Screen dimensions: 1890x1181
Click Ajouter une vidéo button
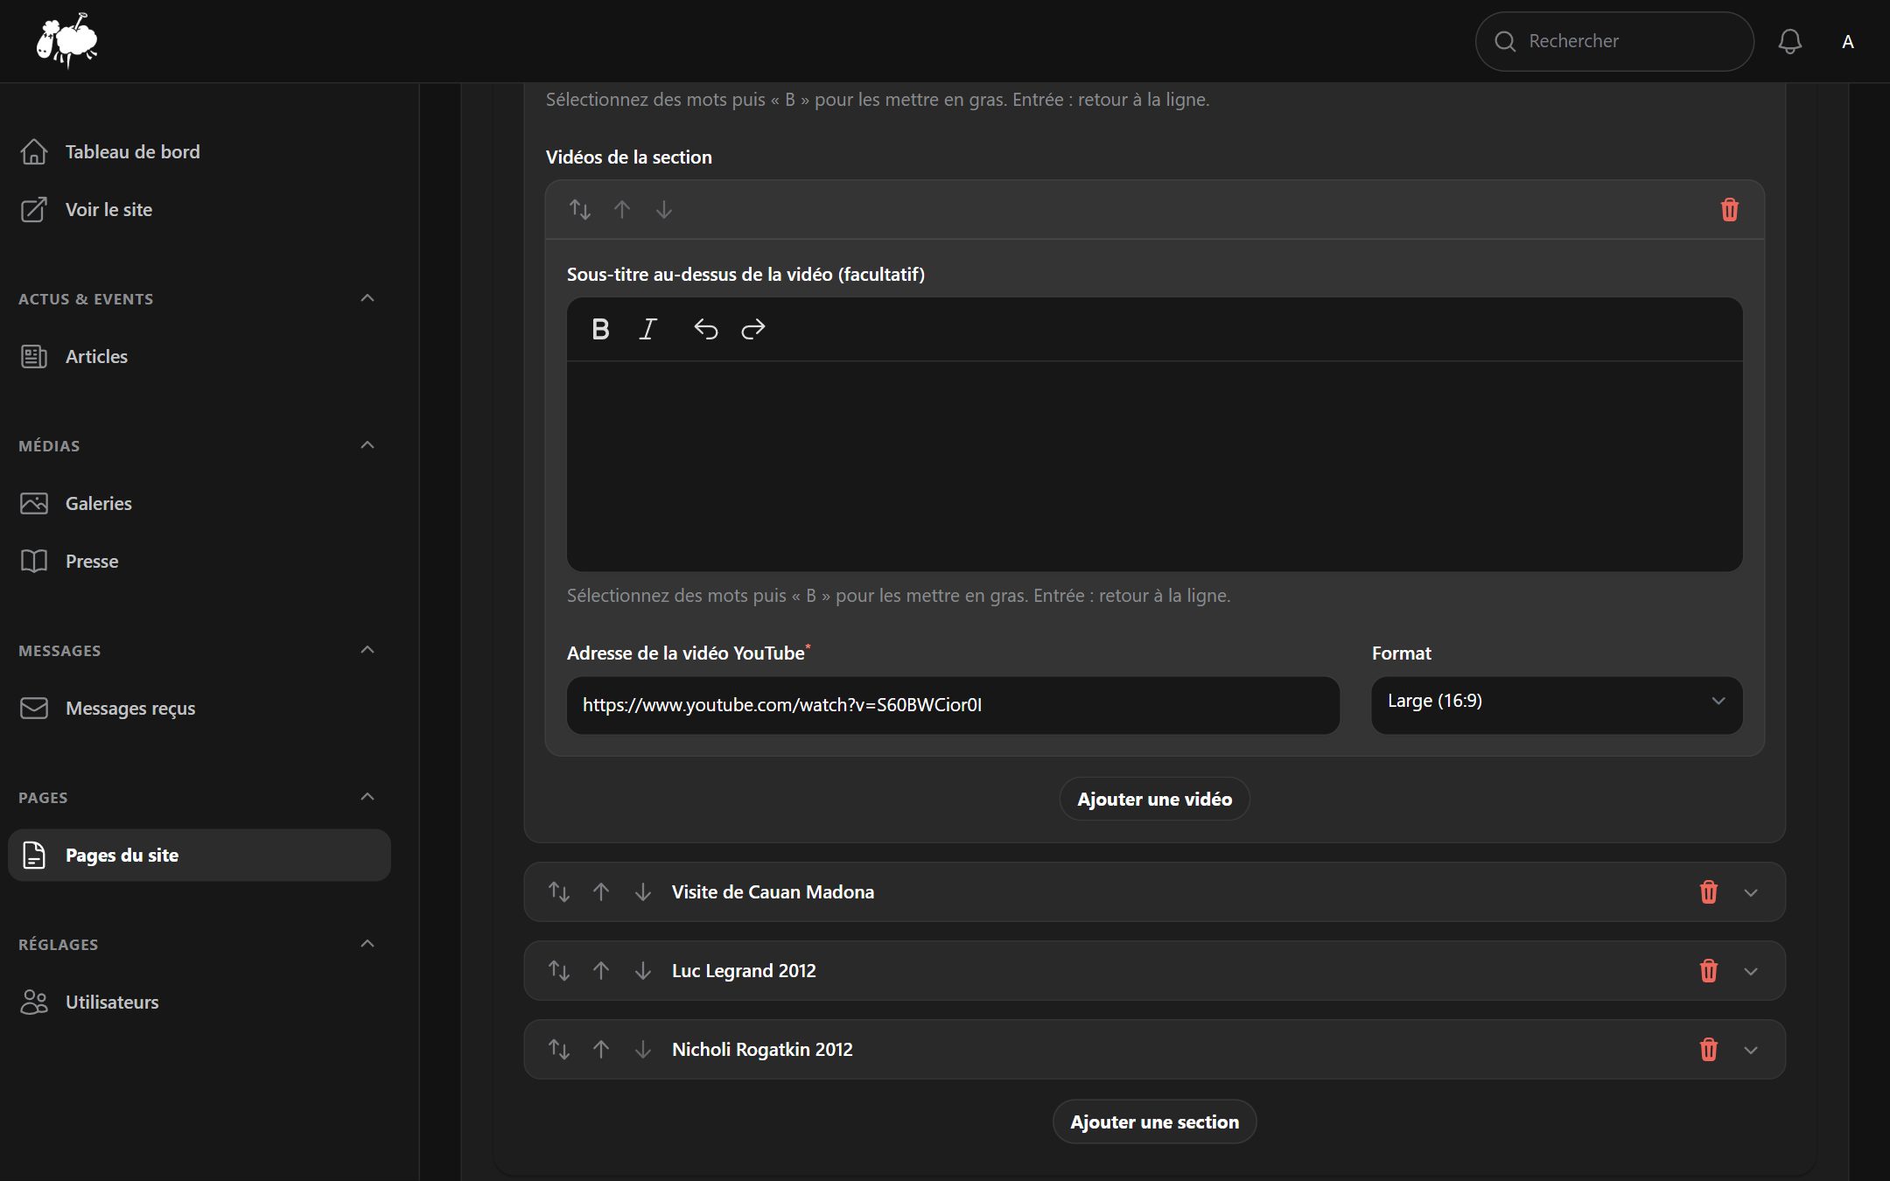click(1154, 799)
